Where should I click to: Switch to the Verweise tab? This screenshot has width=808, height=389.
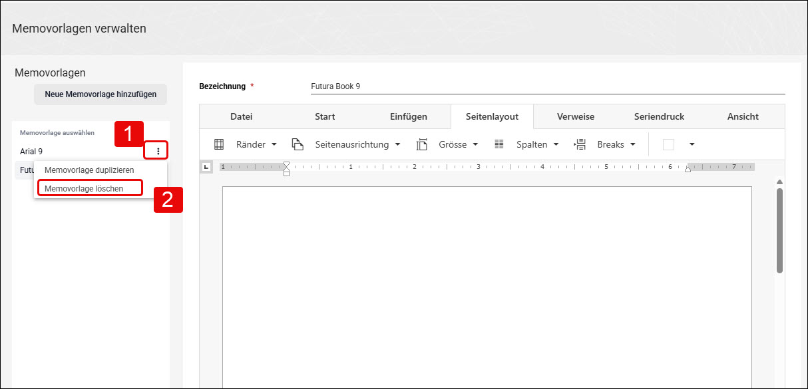coord(576,116)
